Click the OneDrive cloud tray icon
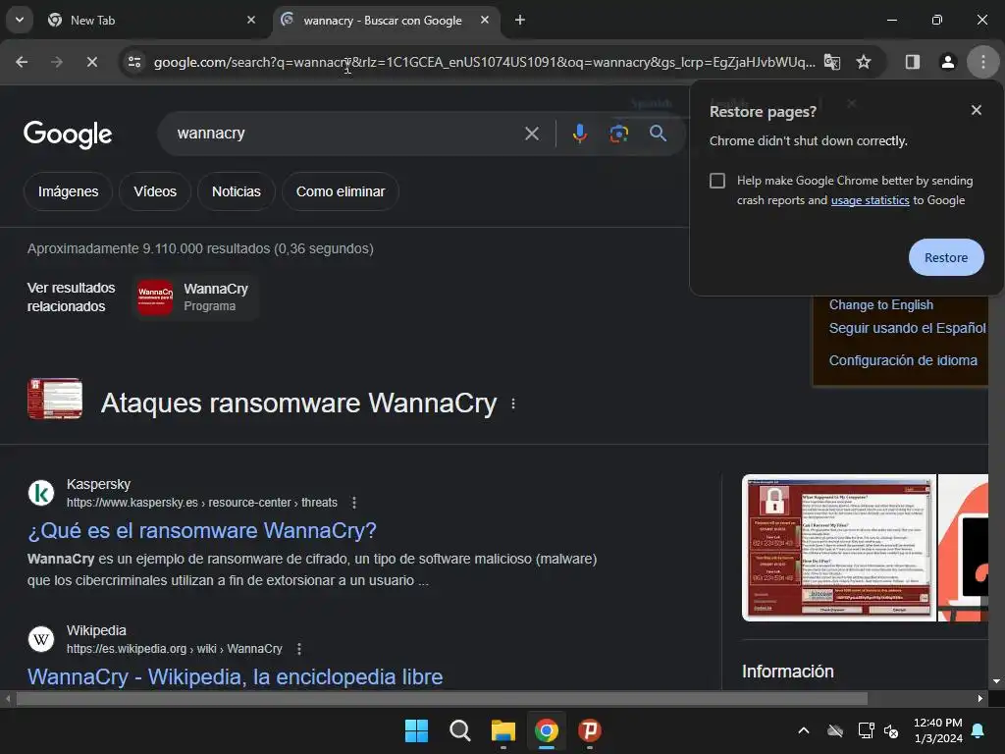This screenshot has width=1005, height=754. [x=835, y=730]
